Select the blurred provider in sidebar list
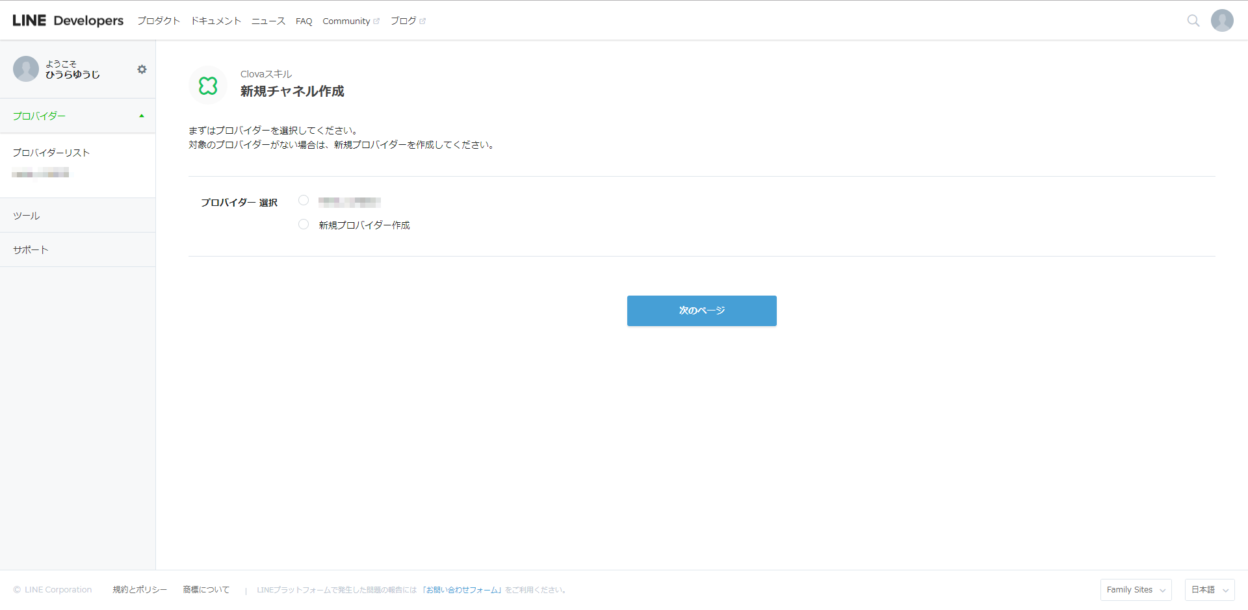 (x=40, y=173)
